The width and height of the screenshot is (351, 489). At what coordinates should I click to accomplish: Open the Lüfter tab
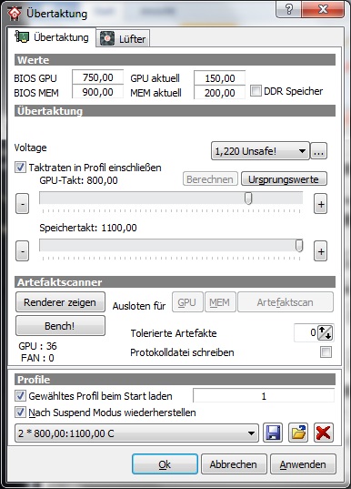[123, 38]
